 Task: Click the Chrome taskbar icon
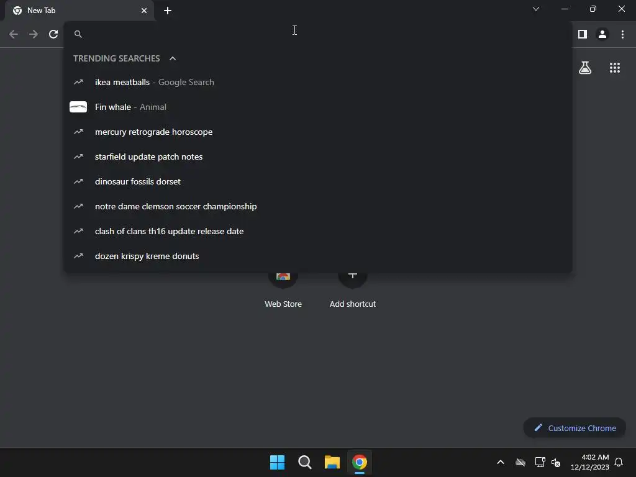(360, 462)
